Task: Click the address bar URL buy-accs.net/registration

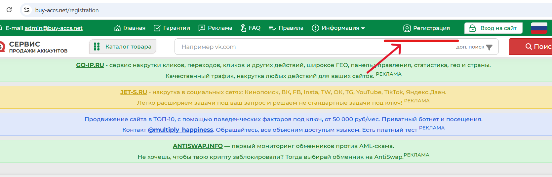Action: click(x=67, y=10)
